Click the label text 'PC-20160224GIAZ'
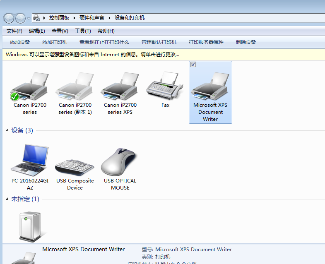Screen dimensions: 325x264 30,184
